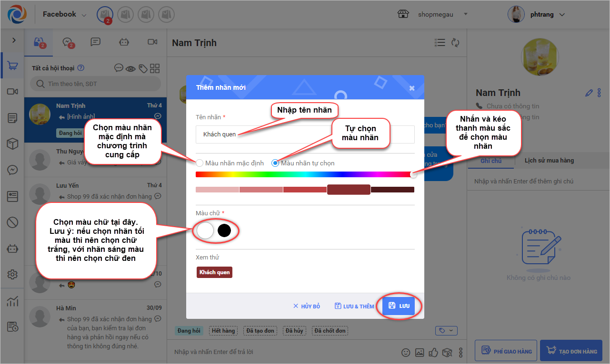Click the TẠO ĐƠN HÀNG button
The width and height of the screenshot is (610, 364).
(571, 351)
